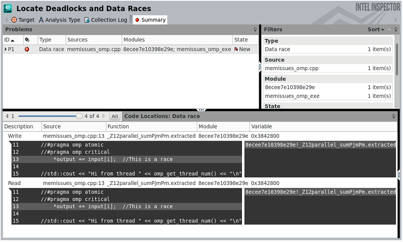Open the Target tab

(23, 20)
